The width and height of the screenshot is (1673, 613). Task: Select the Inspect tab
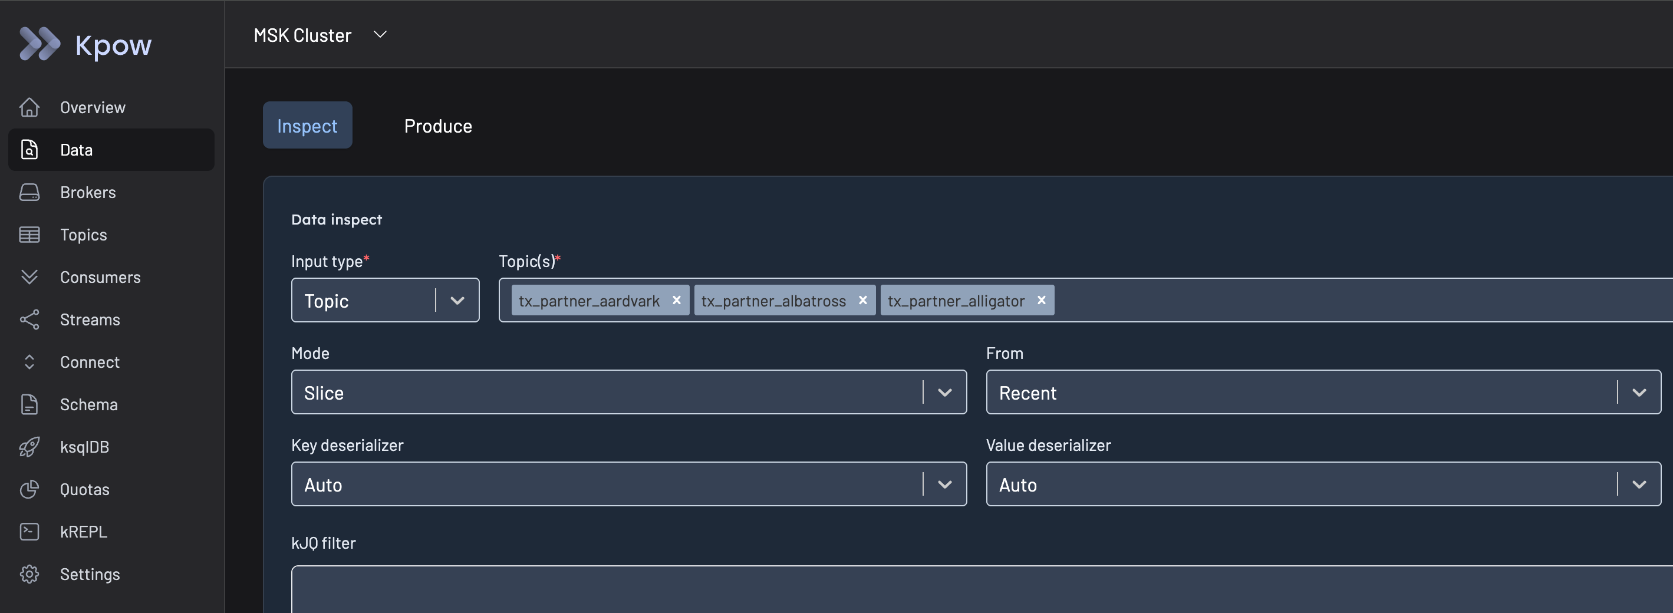click(307, 126)
